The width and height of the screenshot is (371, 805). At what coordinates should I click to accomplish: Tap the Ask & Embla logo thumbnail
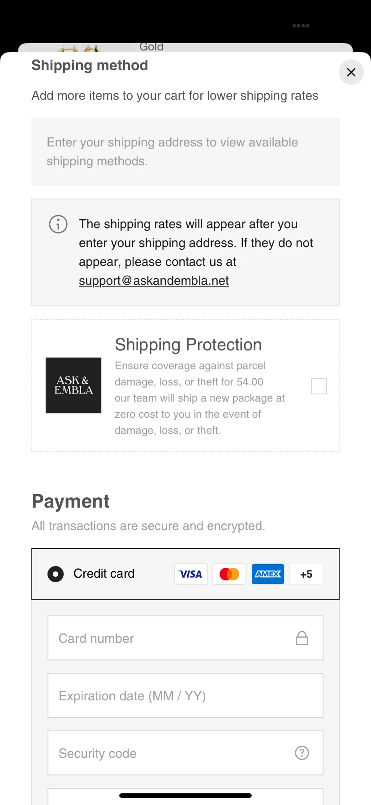click(x=73, y=385)
